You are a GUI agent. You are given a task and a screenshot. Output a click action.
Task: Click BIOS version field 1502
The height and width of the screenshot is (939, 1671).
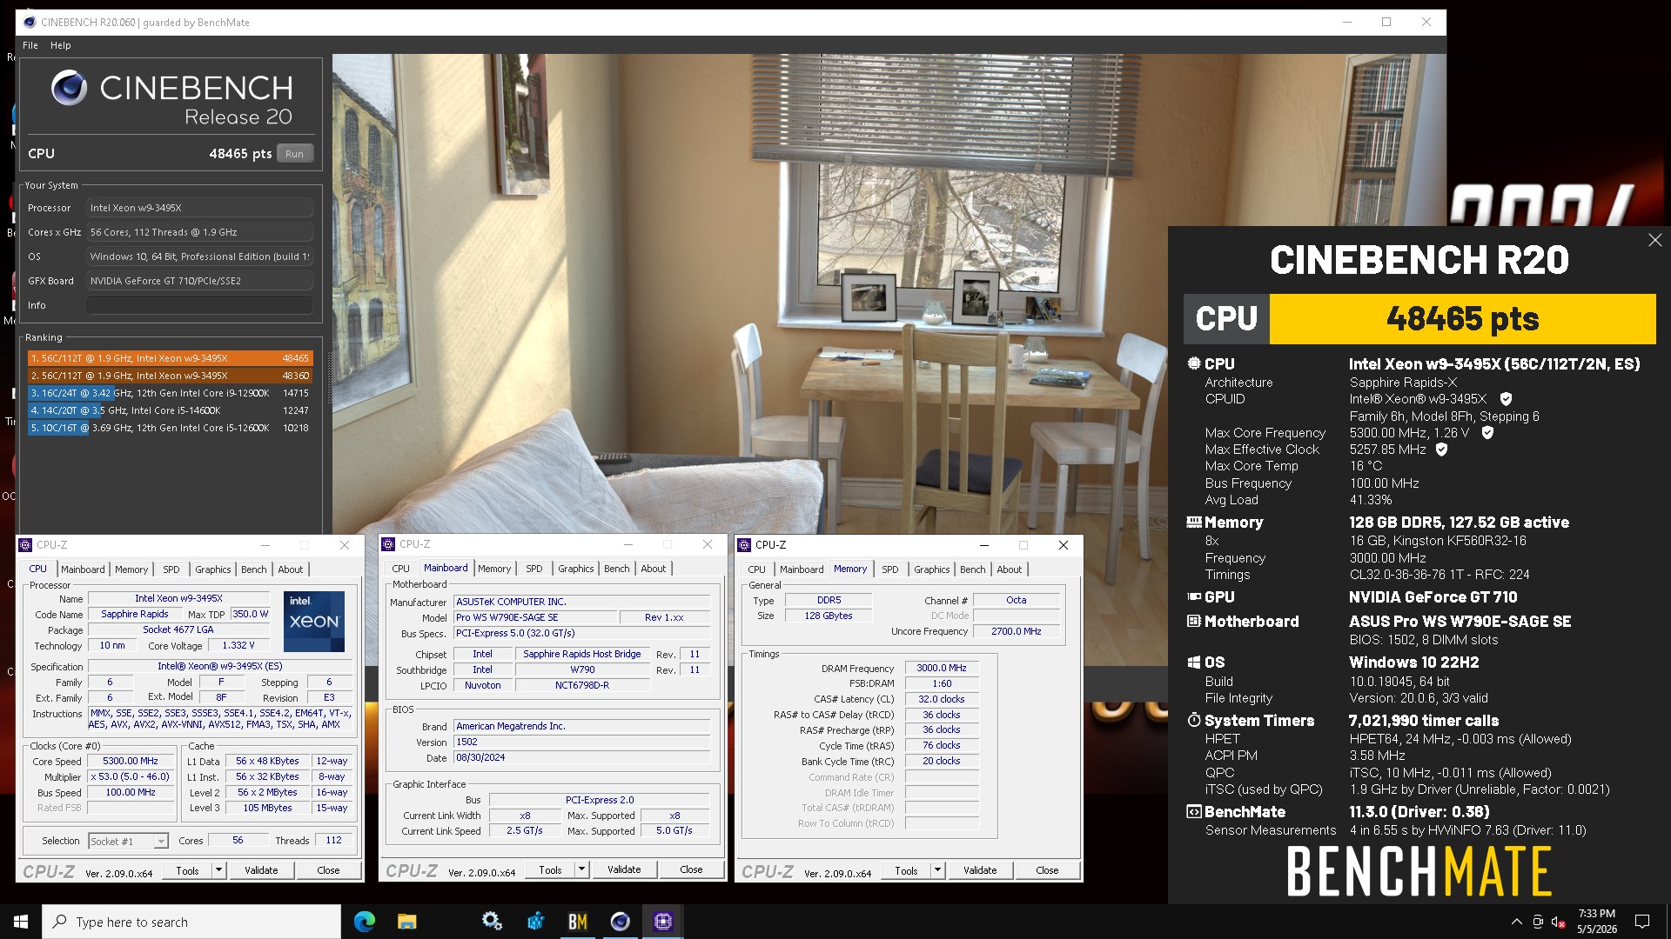[582, 742]
